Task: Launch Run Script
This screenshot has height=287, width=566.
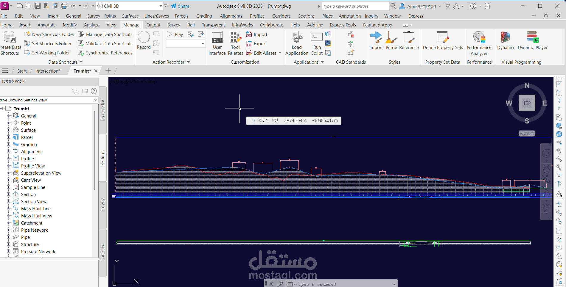Action: tap(317, 43)
